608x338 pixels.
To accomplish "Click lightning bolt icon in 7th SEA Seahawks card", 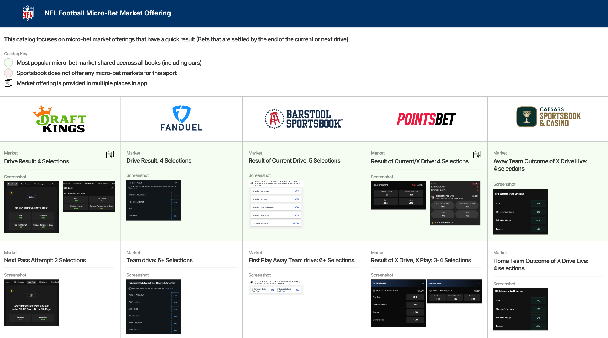I will click(x=11, y=193).
